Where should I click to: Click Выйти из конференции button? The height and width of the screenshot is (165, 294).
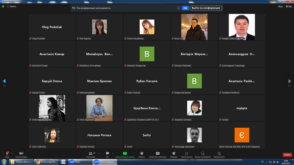tap(206, 8)
